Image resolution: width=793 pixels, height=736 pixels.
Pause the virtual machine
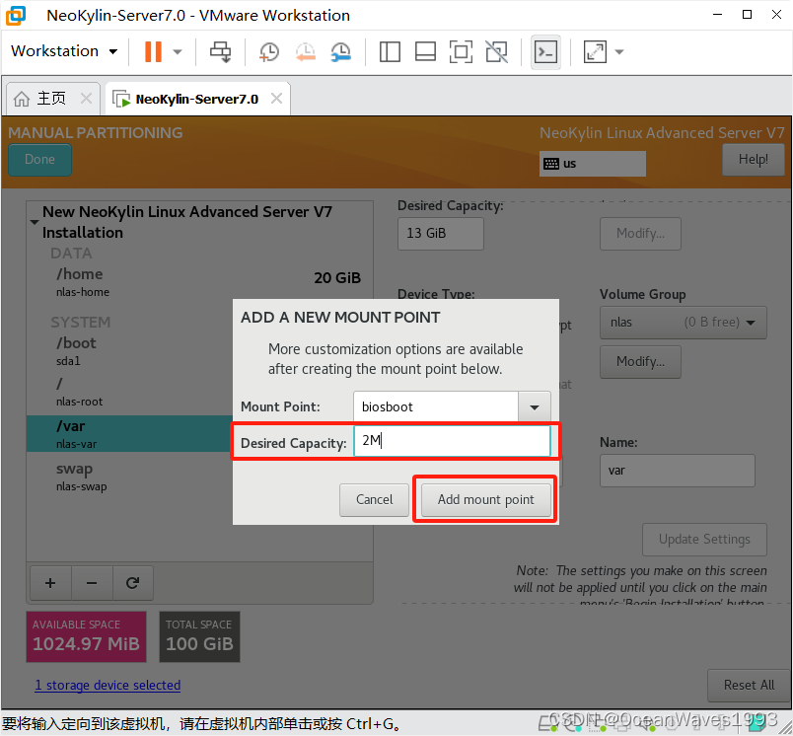click(153, 51)
